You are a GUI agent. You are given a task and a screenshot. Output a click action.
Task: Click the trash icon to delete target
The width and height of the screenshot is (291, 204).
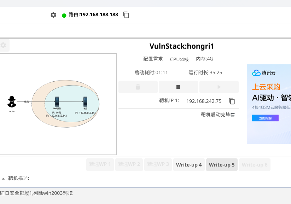[x=138, y=87]
